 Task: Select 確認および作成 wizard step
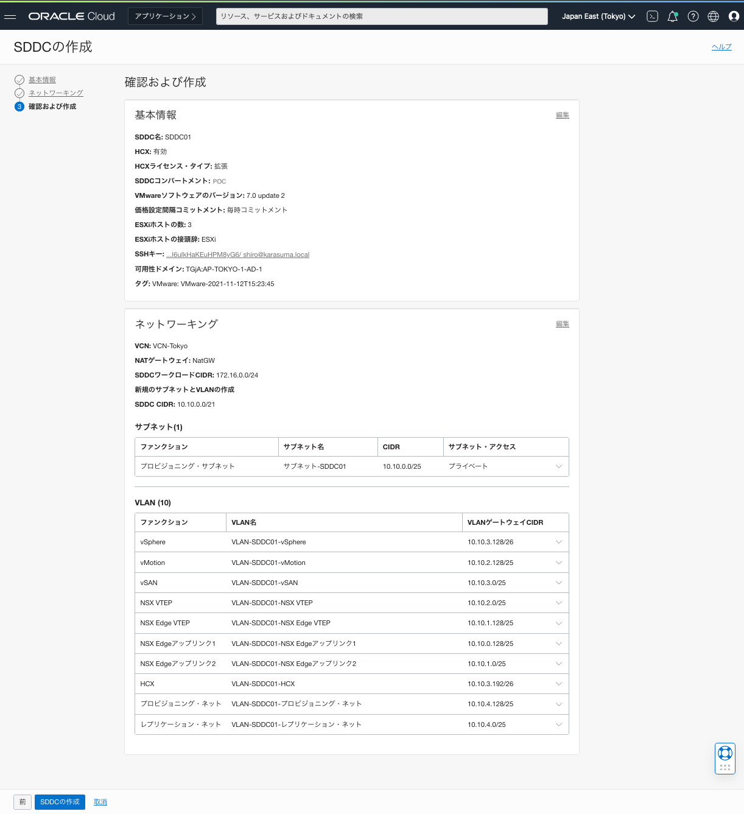[x=52, y=107]
